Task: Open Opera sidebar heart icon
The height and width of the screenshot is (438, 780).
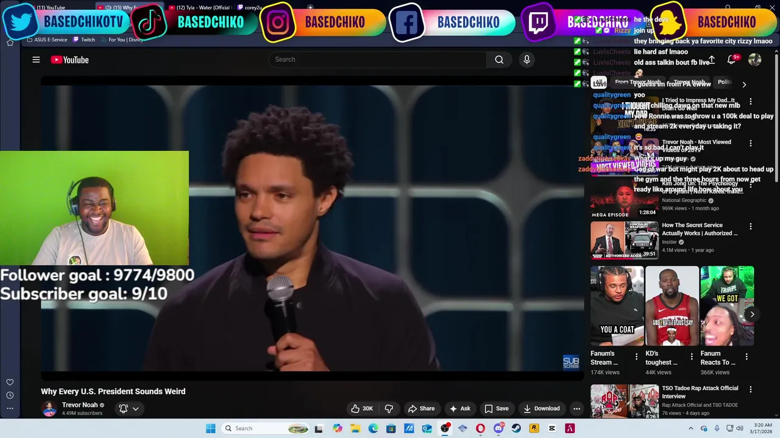Action: tap(10, 382)
